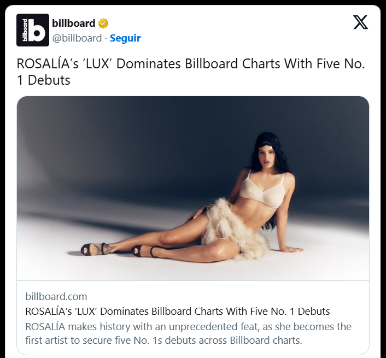This screenshot has height=358, width=386.
Task: Click the gold verified badge
Action: coord(103,24)
